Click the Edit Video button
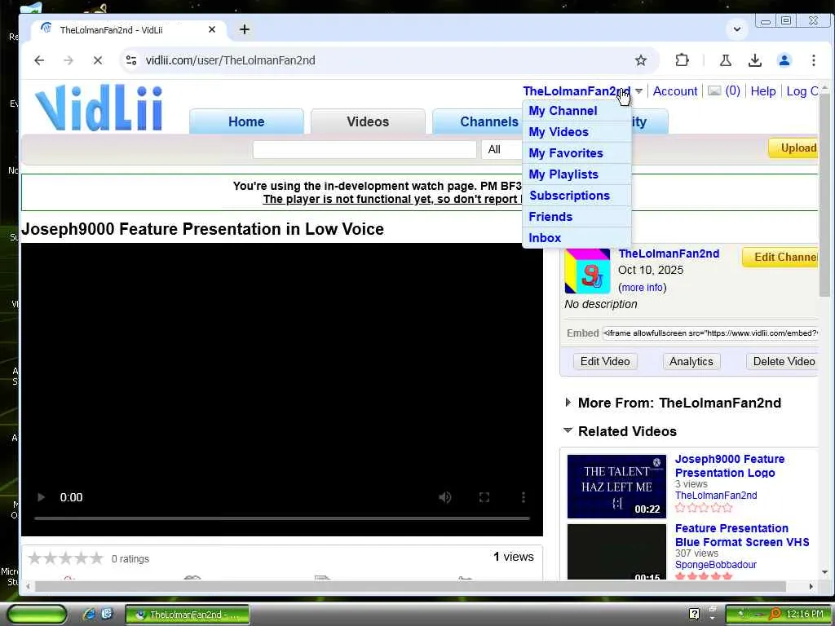Image resolution: width=835 pixels, height=626 pixels. coord(605,361)
